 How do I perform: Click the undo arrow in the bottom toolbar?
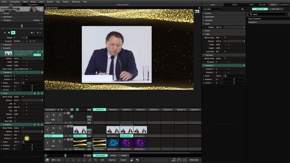tap(137, 160)
